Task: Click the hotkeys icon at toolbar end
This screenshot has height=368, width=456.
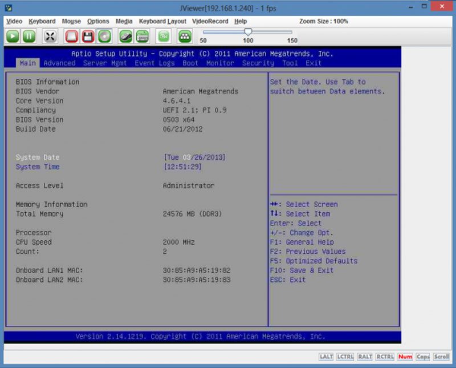Action: (x=185, y=36)
